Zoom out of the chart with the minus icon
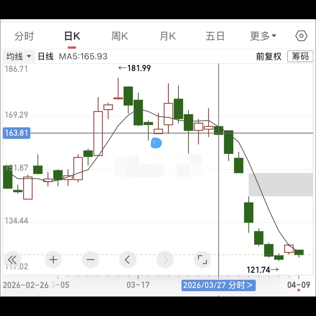The height and width of the screenshot is (316, 316). [x=91, y=259]
